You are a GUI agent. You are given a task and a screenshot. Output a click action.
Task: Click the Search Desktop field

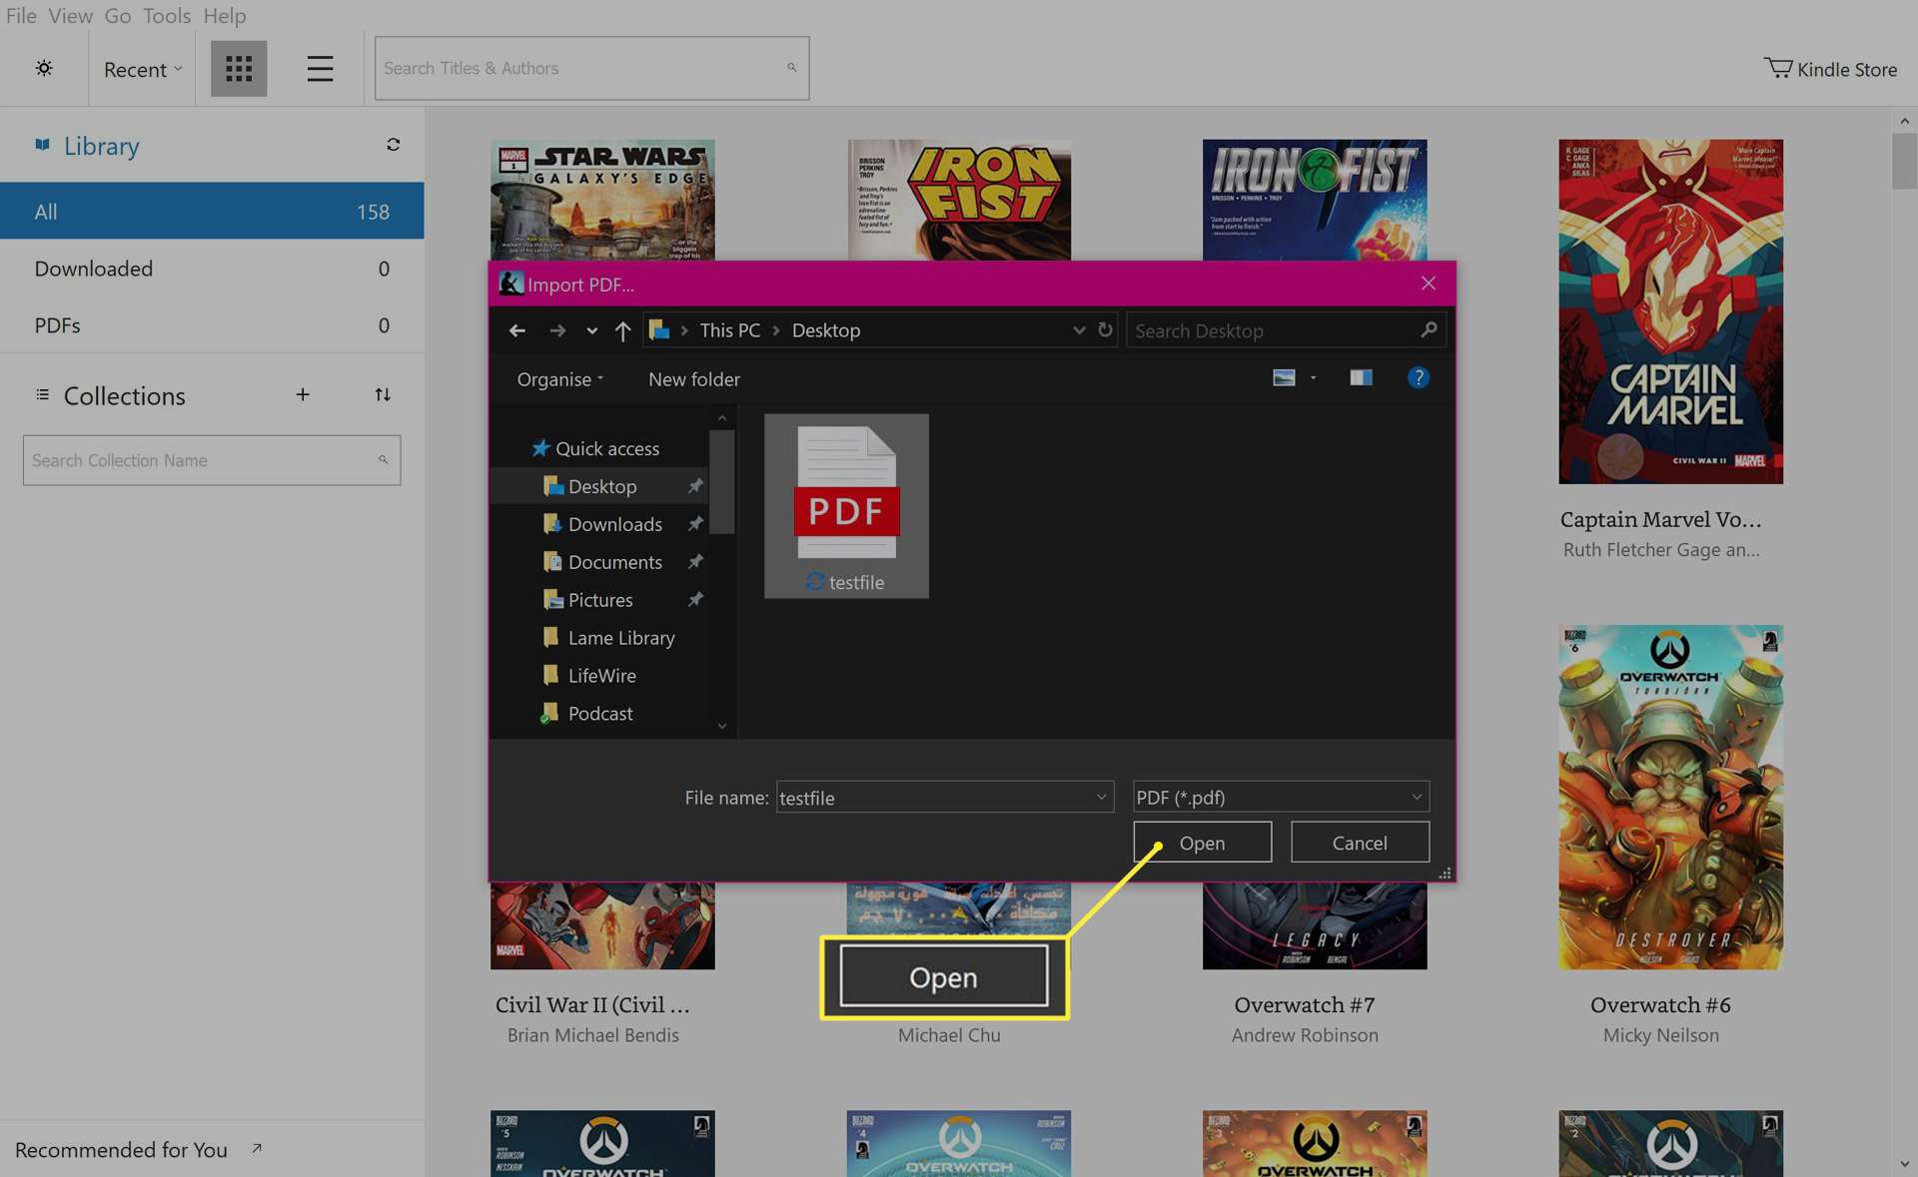click(1286, 330)
